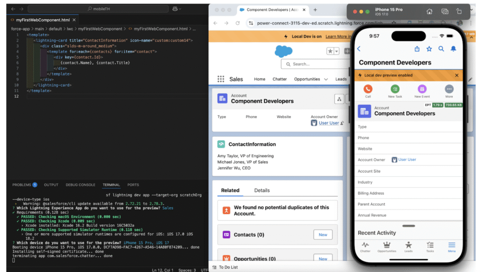
Task: Select the Related tab on account page
Action: 230,190
